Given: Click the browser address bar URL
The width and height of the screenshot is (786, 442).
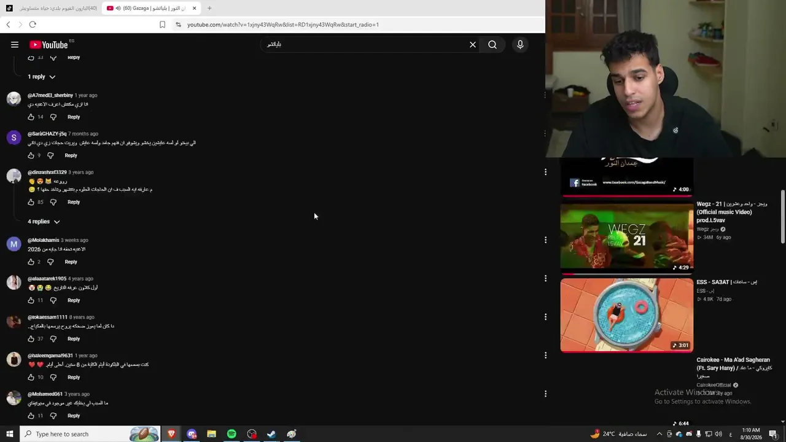Looking at the screenshot, I should tap(283, 25).
